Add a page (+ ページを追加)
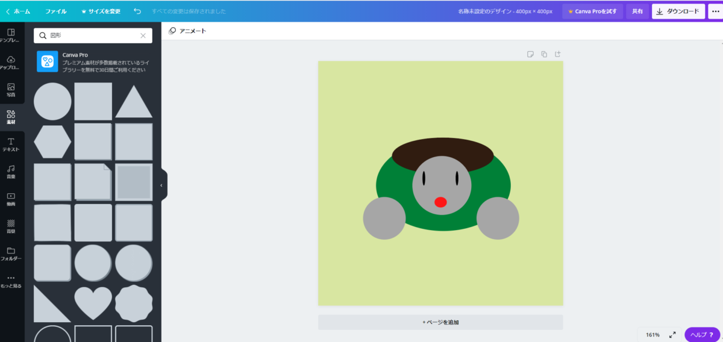723x342 pixels. [440, 322]
